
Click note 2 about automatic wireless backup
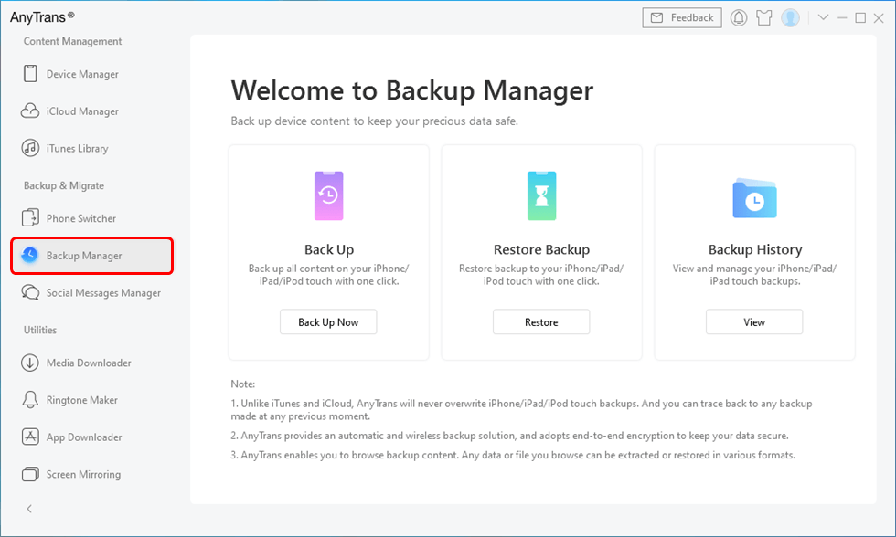click(510, 436)
